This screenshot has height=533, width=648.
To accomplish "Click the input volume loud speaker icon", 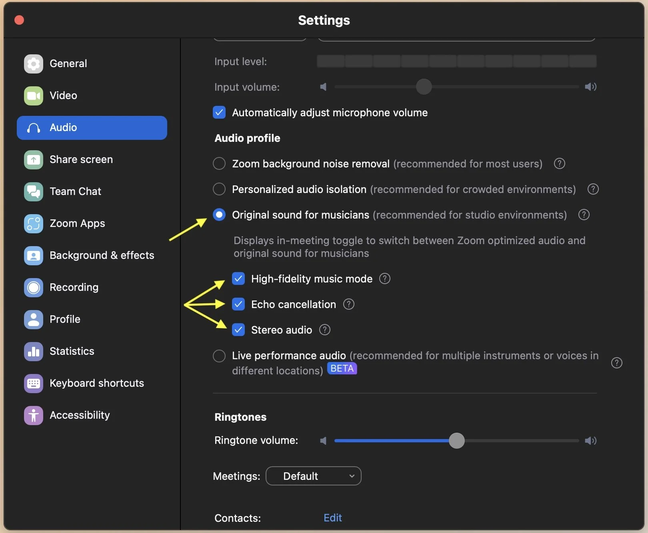I will tap(590, 87).
